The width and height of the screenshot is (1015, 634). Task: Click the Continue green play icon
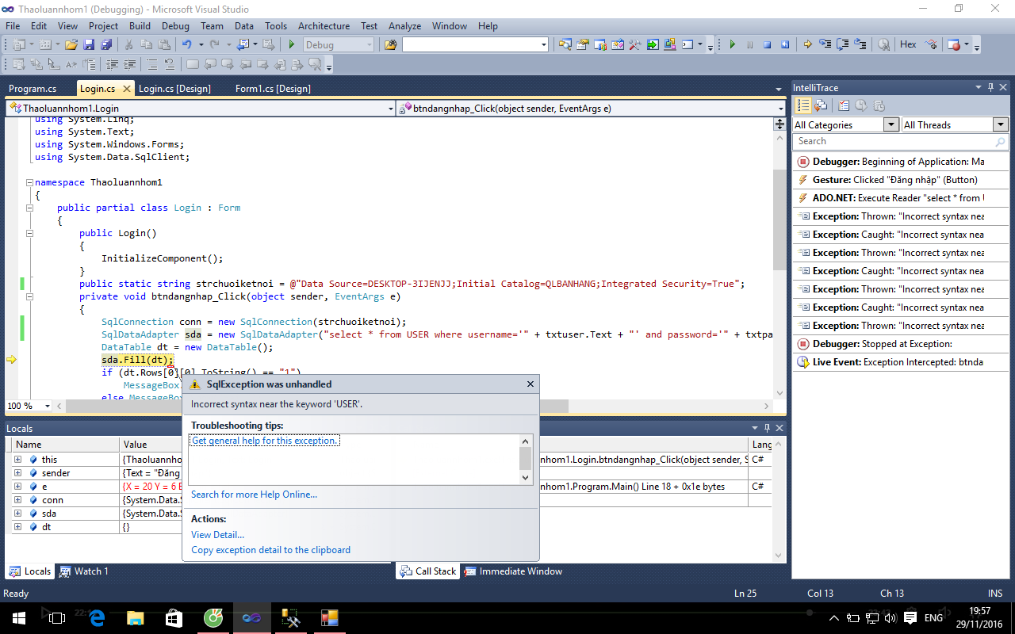click(732, 45)
